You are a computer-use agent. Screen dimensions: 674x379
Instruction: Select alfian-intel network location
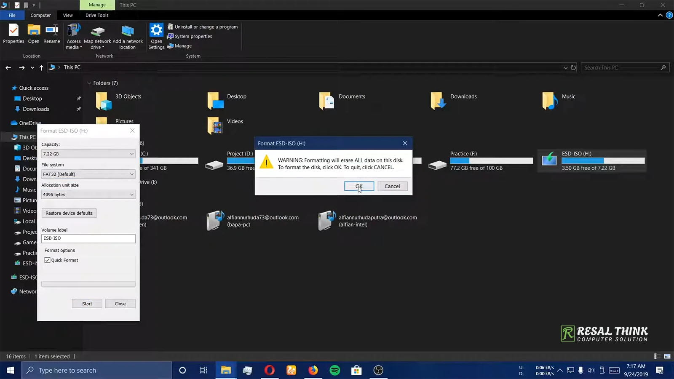[368, 221]
